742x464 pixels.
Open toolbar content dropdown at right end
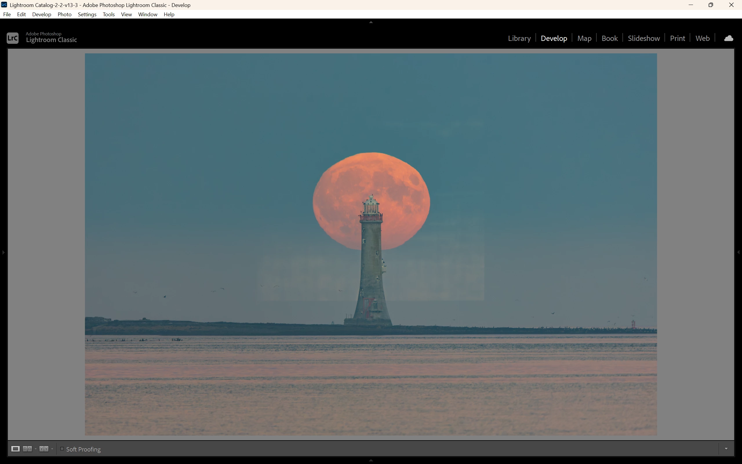click(726, 449)
